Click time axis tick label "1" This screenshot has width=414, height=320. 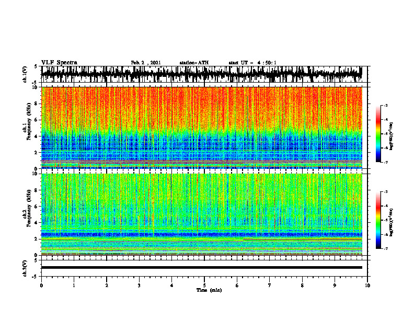click(74, 285)
